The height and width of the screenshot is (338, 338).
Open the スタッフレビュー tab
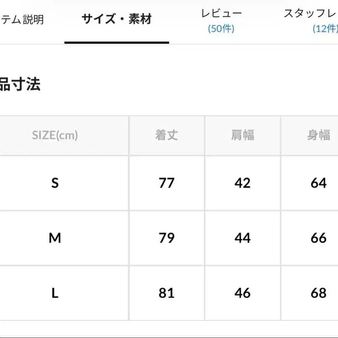click(x=310, y=14)
